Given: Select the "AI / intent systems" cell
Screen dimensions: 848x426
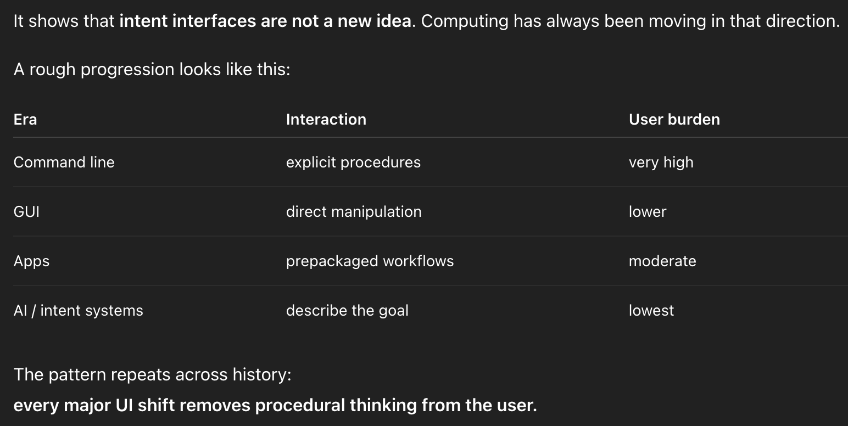Looking at the screenshot, I should pos(78,311).
